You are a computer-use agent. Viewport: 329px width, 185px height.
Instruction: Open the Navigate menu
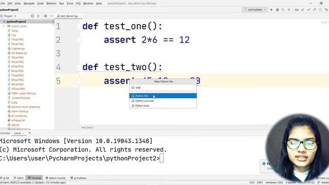[x=29, y=4]
